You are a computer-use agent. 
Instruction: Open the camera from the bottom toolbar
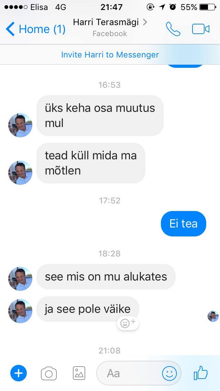48,373
